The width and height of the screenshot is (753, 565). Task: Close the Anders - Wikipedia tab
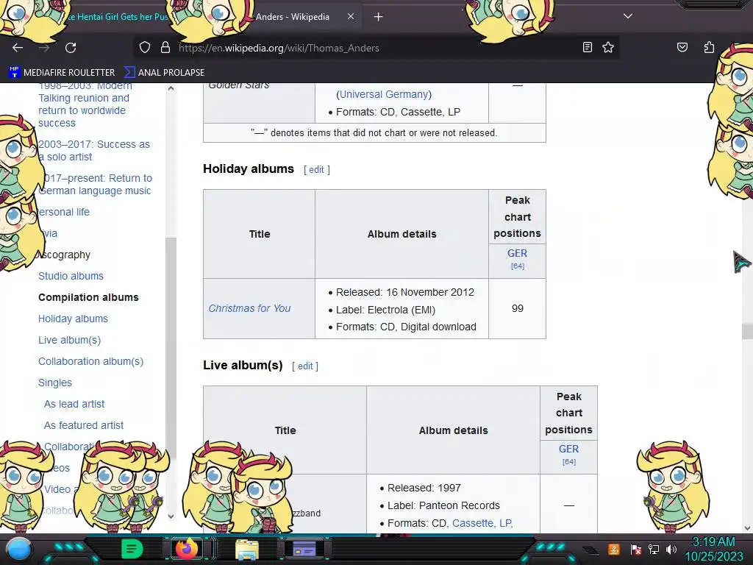[351, 16]
